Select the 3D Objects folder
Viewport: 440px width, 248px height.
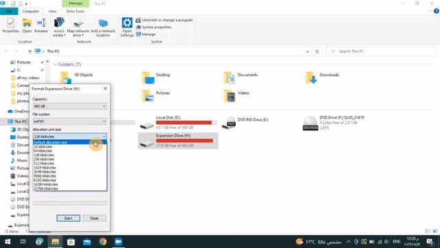coord(76,78)
